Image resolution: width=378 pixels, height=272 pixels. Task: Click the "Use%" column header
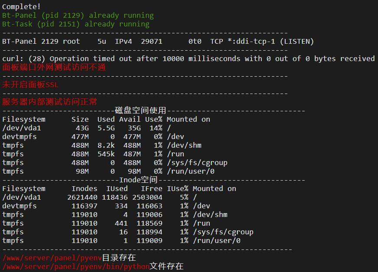(x=154, y=119)
